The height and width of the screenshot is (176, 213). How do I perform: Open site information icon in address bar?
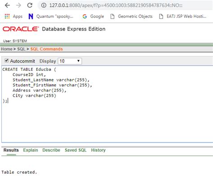pos(44,5)
